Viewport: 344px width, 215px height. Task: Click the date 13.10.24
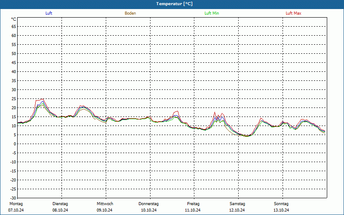click(x=281, y=210)
